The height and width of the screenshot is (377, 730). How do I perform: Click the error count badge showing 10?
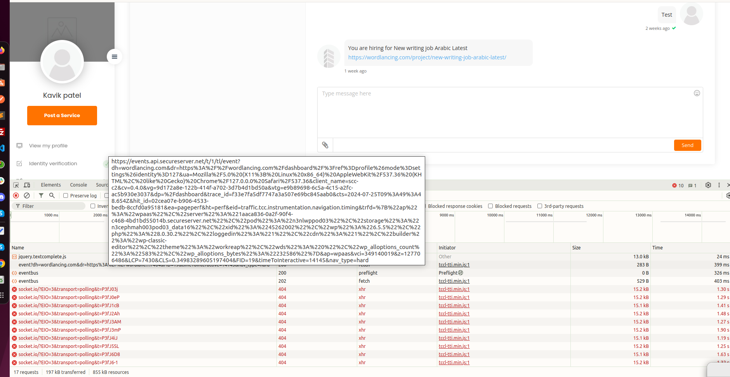click(678, 185)
